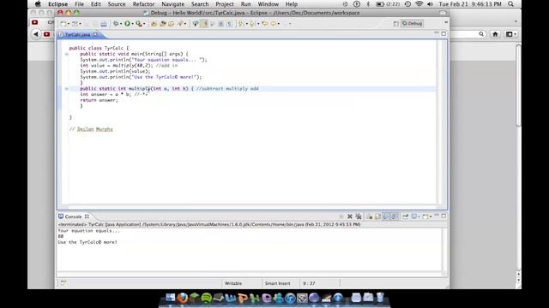This screenshot has width=549, height=308.
Task: Click the Eclipse application menu
Action: (x=57, y=4)
